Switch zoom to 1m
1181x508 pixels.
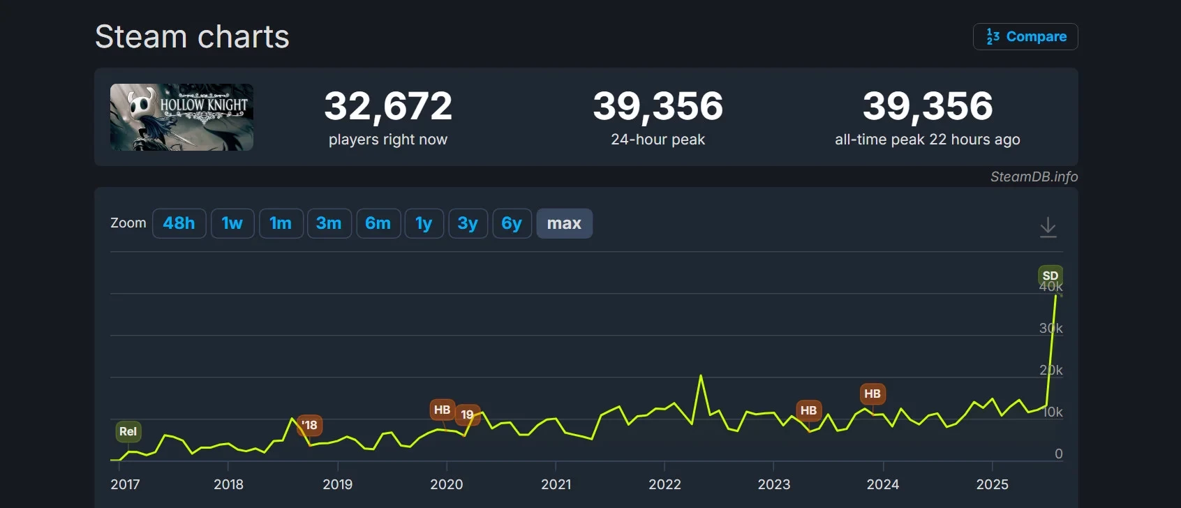pos(281,223)
